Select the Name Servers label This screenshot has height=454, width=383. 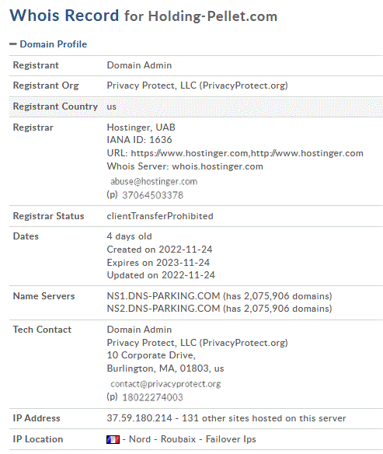44,296
